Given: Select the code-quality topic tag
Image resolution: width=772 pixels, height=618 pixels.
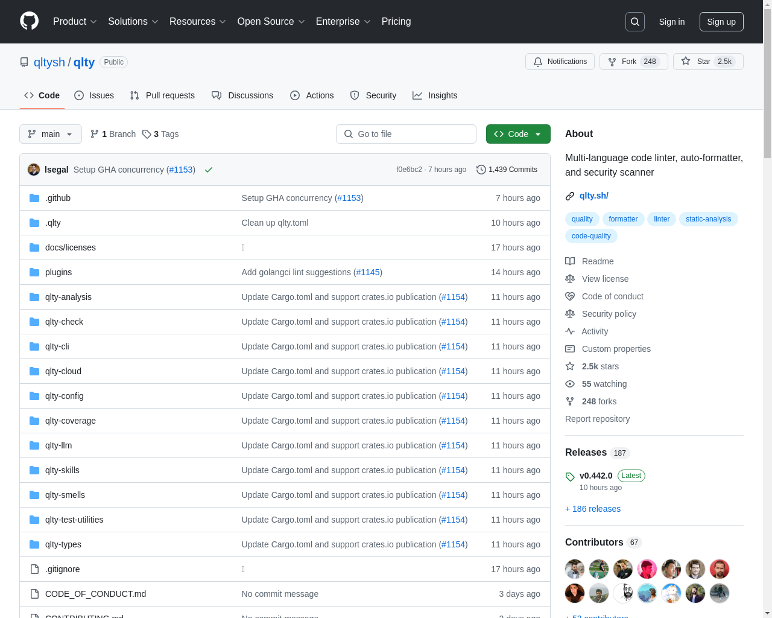Looking at the screenshot, I should point(591,236).
